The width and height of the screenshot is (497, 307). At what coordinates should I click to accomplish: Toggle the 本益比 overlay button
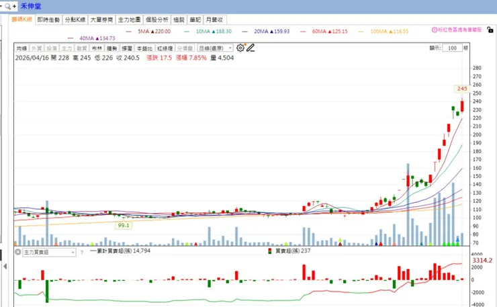[144, 48]
